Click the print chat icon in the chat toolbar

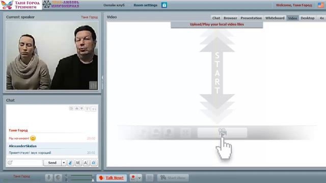77,108
